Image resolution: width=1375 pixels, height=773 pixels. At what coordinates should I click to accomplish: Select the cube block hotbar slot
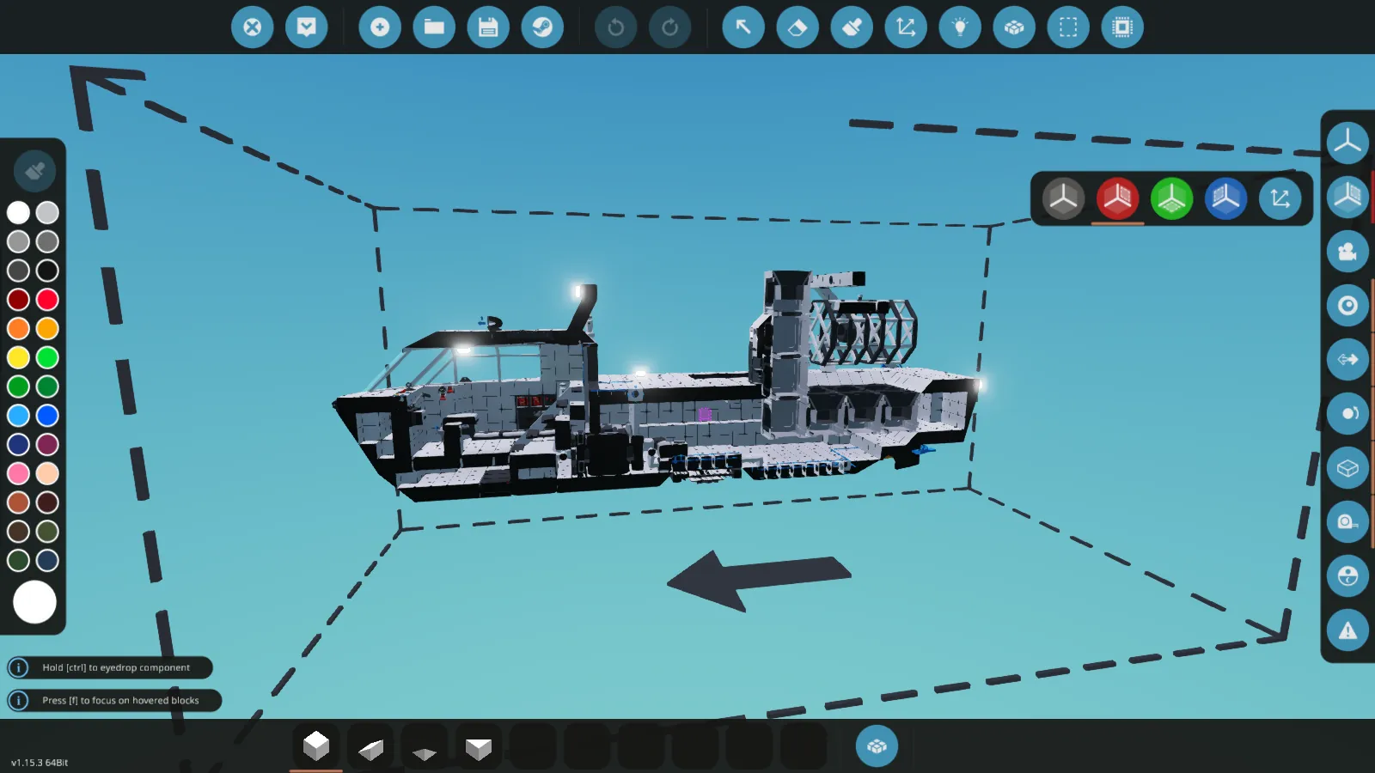[x=316, y=746]
